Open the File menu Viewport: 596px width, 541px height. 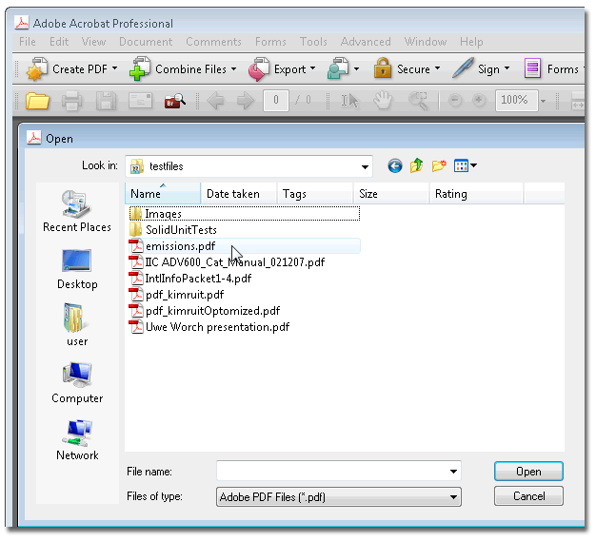(x=28, y=42)
